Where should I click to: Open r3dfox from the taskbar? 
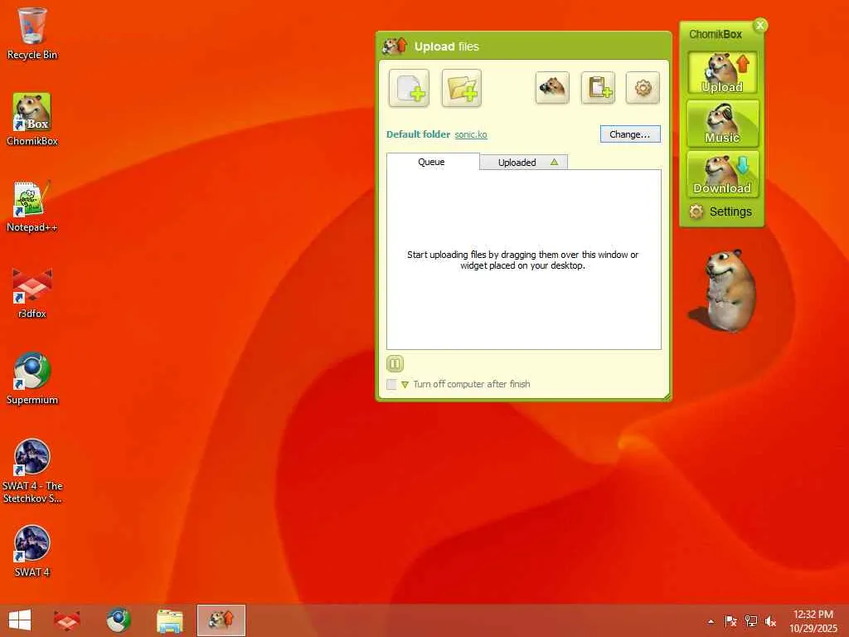tap(67, 620)
